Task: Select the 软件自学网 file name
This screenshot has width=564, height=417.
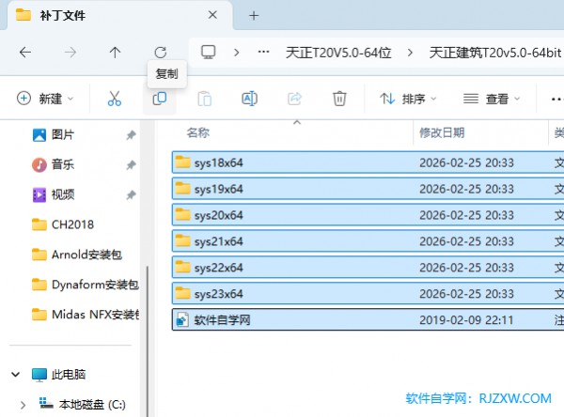Action: [x=222, y=320]
